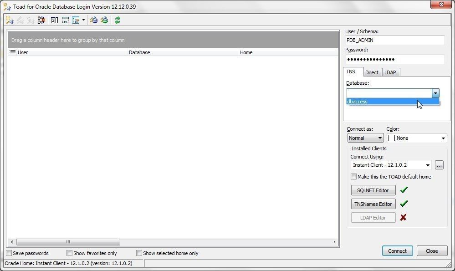455x271 pixels.
Task: Close the login window via title bar X
Action: pos(441,5)
